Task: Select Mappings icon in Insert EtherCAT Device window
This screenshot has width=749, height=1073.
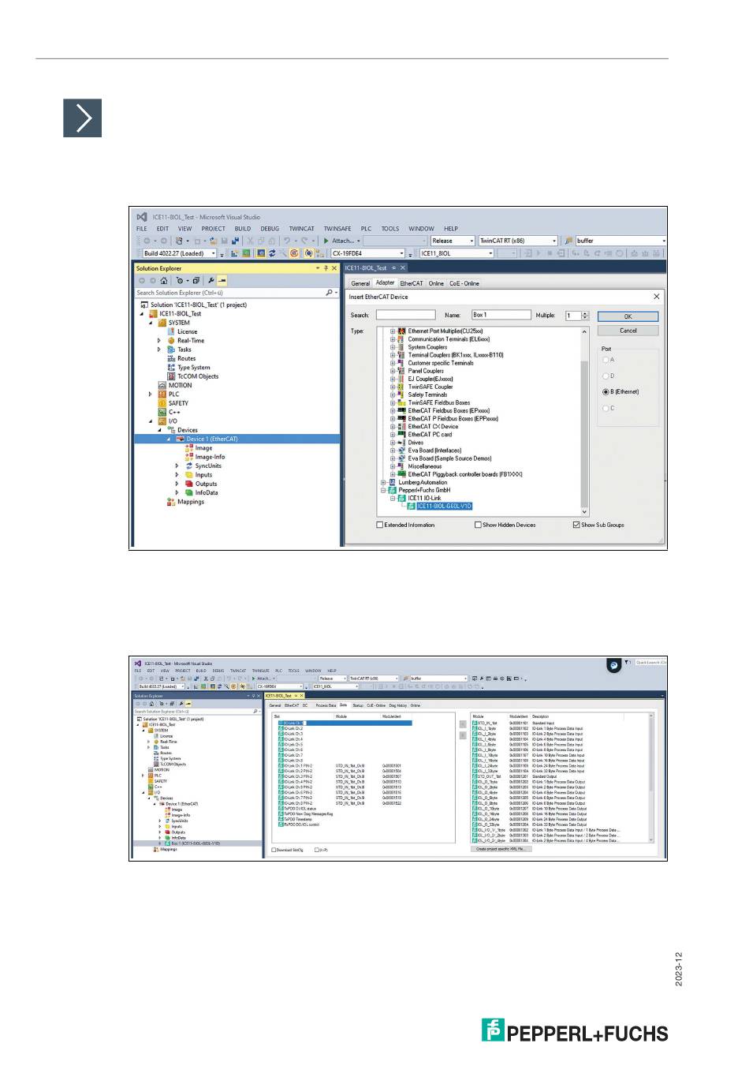Action: (171, 502)
